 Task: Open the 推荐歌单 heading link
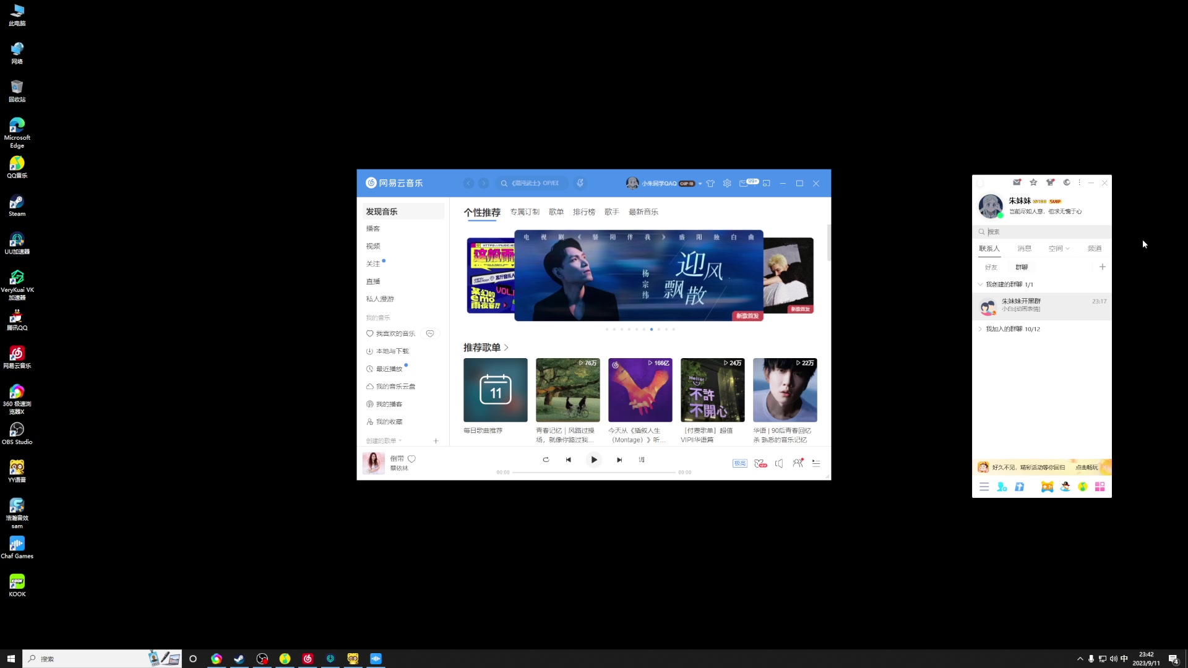click(x=486, y=348)
